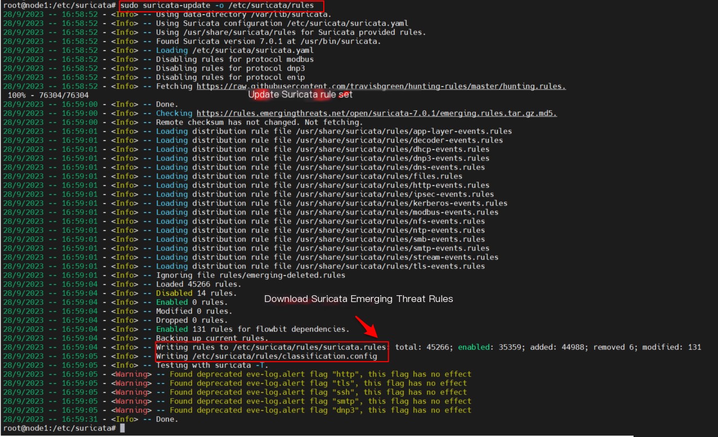718x437 pixels.
Task: Click the text 'Using data-directory /var/lib/suricata.'
Action: [244, 14]
